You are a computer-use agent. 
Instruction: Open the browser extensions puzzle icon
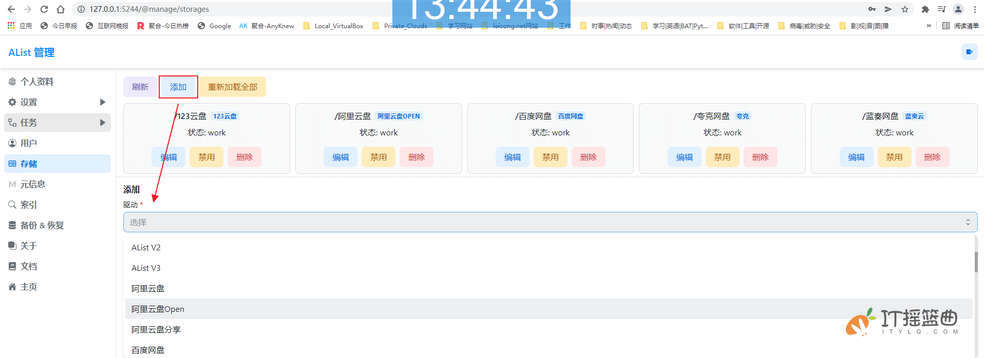tap(925, 9)
